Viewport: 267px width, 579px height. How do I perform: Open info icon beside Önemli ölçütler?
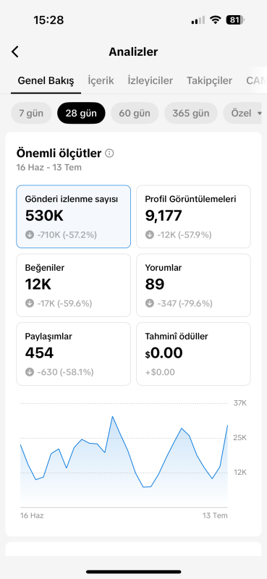pyautogui.click(x=109, y=153)
